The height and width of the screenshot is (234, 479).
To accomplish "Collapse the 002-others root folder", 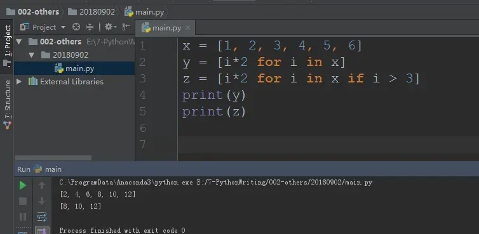I will (x=18, y=42).
